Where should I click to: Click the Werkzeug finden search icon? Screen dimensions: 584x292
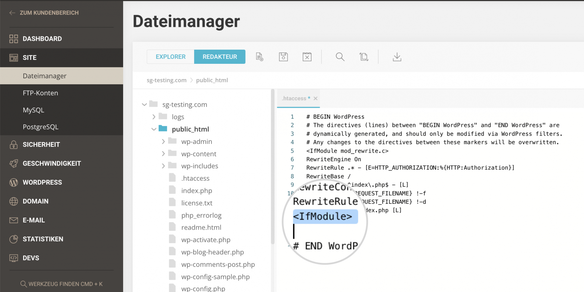coord(23,284)
